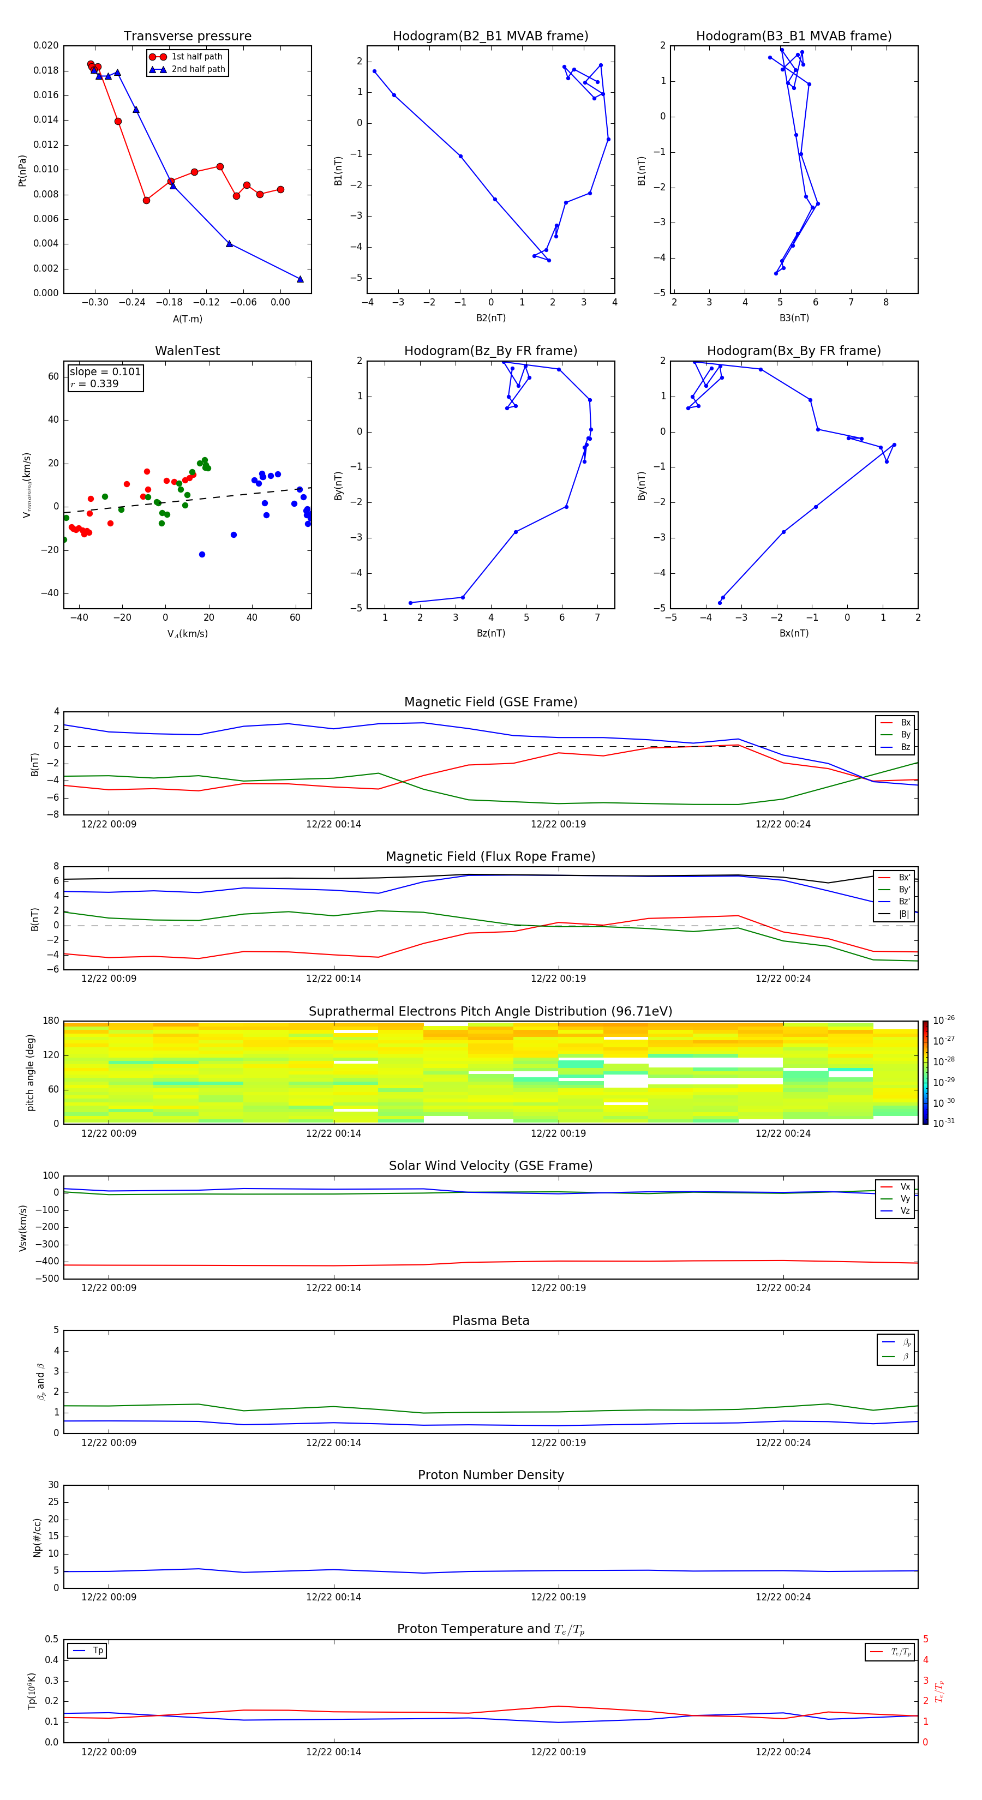Click Bx' legend entry in Flux Rope plot
This screenshot has height=1800, width=982.
pyautogui.click(x=895, y=878)
